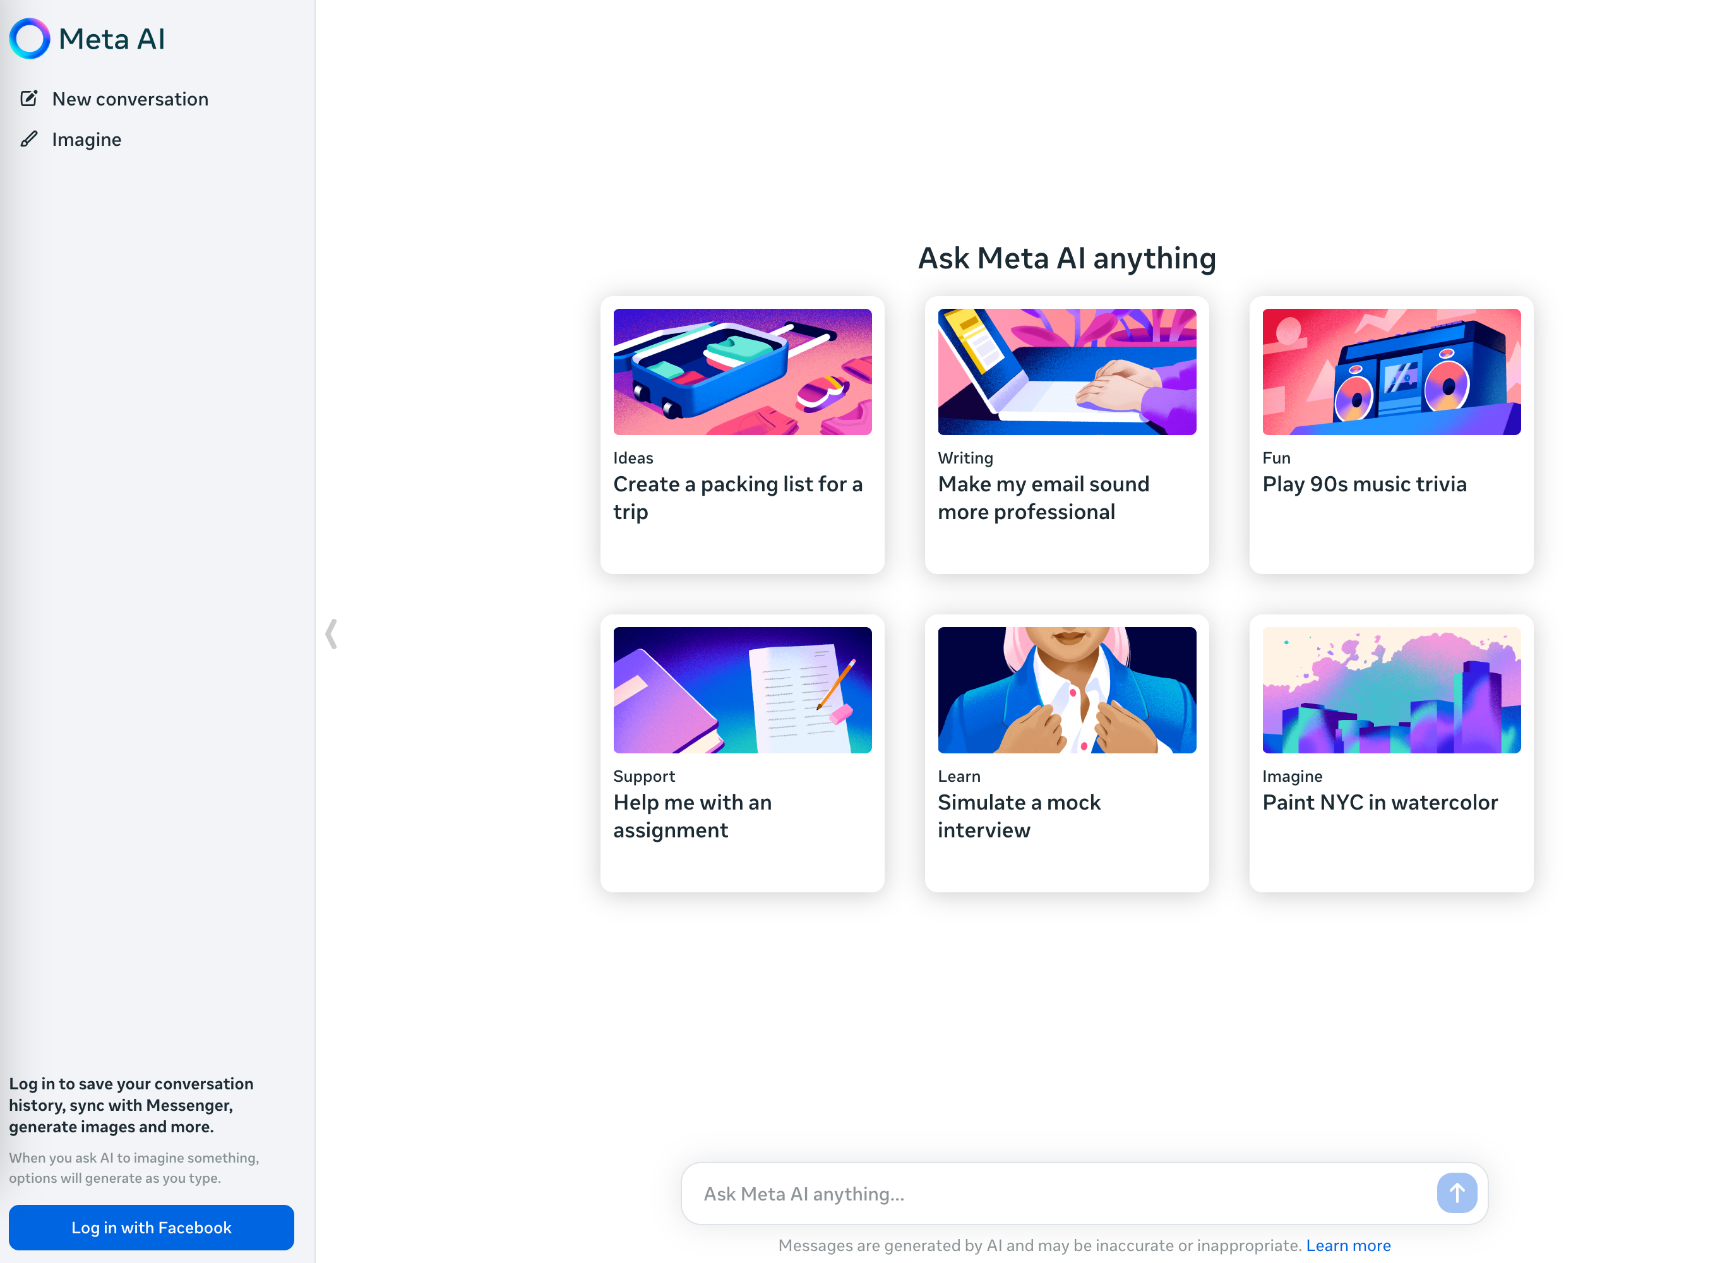Choose "Help me with an assignment"

coord(693,816)
